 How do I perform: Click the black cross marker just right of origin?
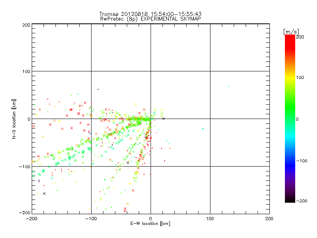click(164, 119)
